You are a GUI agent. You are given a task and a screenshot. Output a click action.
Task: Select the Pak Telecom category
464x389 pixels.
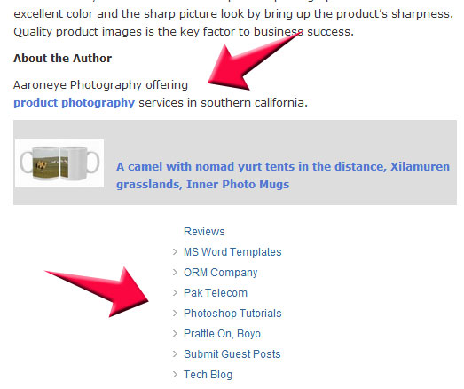click(x=216, y=293)
